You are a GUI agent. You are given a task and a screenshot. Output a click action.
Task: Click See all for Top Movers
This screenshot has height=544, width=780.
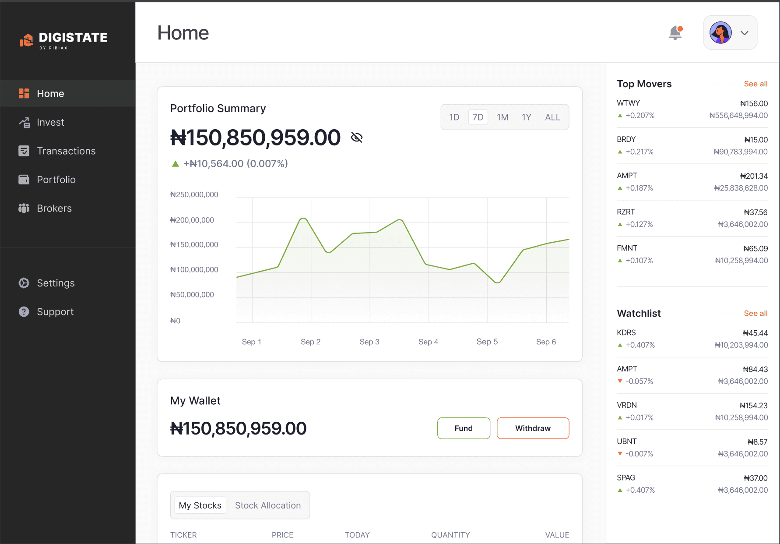click(755, 84)
